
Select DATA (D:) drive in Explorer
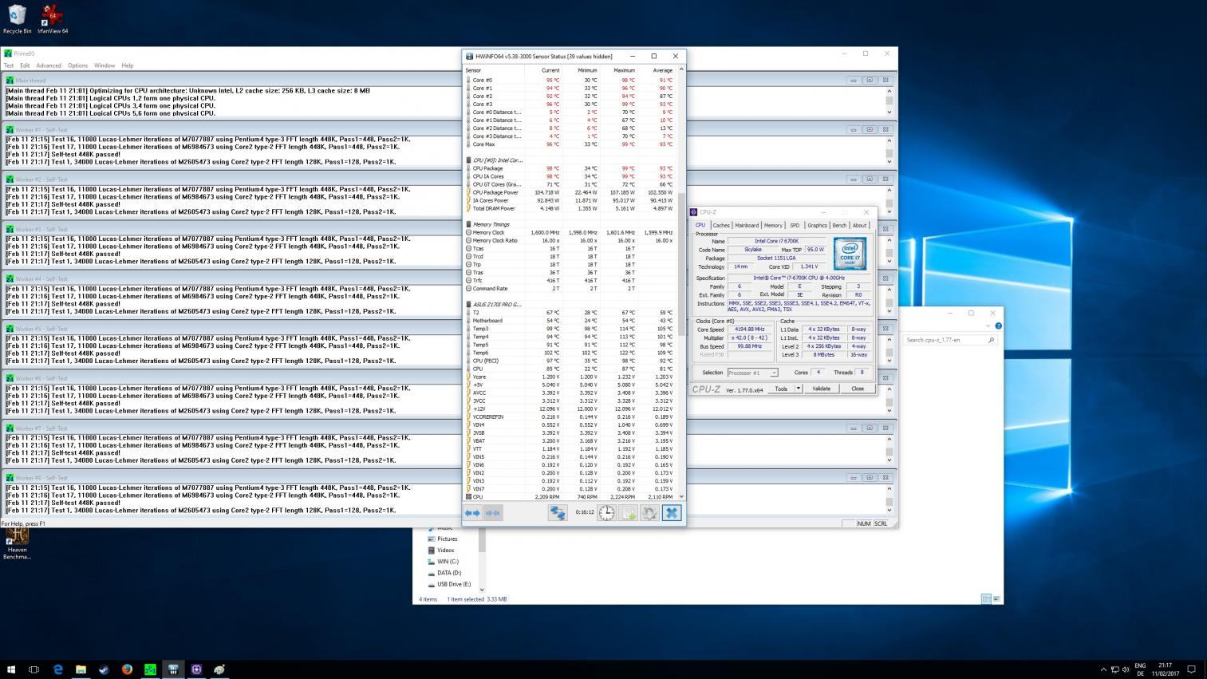(448, 573)
